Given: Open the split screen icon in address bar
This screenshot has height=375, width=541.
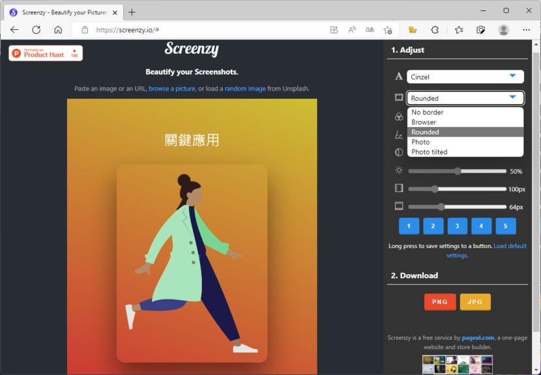Looking at the screenshot, I should click(334, 30).
